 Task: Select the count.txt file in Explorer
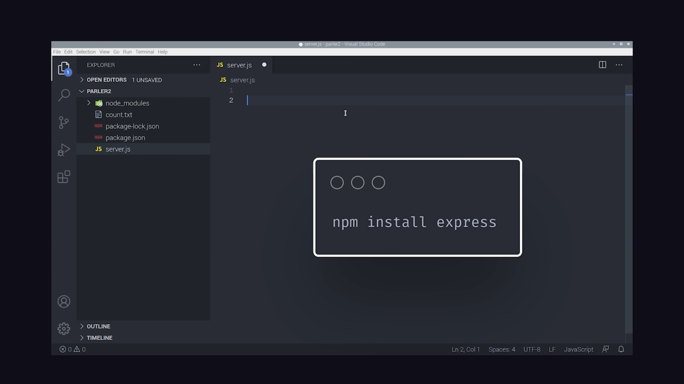[x=118, y=114]
